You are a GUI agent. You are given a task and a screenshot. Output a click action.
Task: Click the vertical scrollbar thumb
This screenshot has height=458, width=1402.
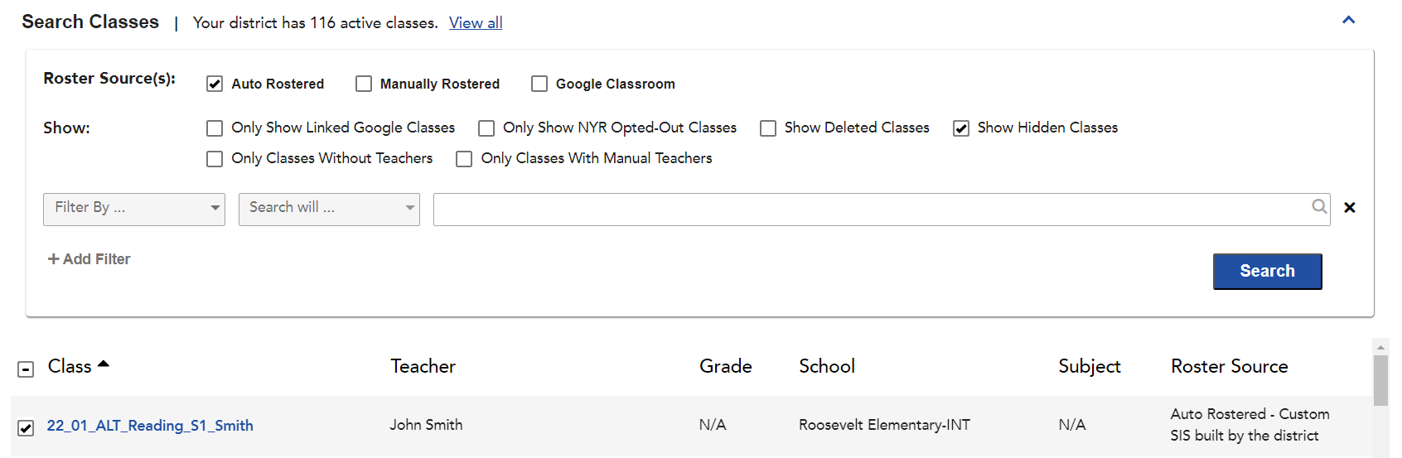1380,380
